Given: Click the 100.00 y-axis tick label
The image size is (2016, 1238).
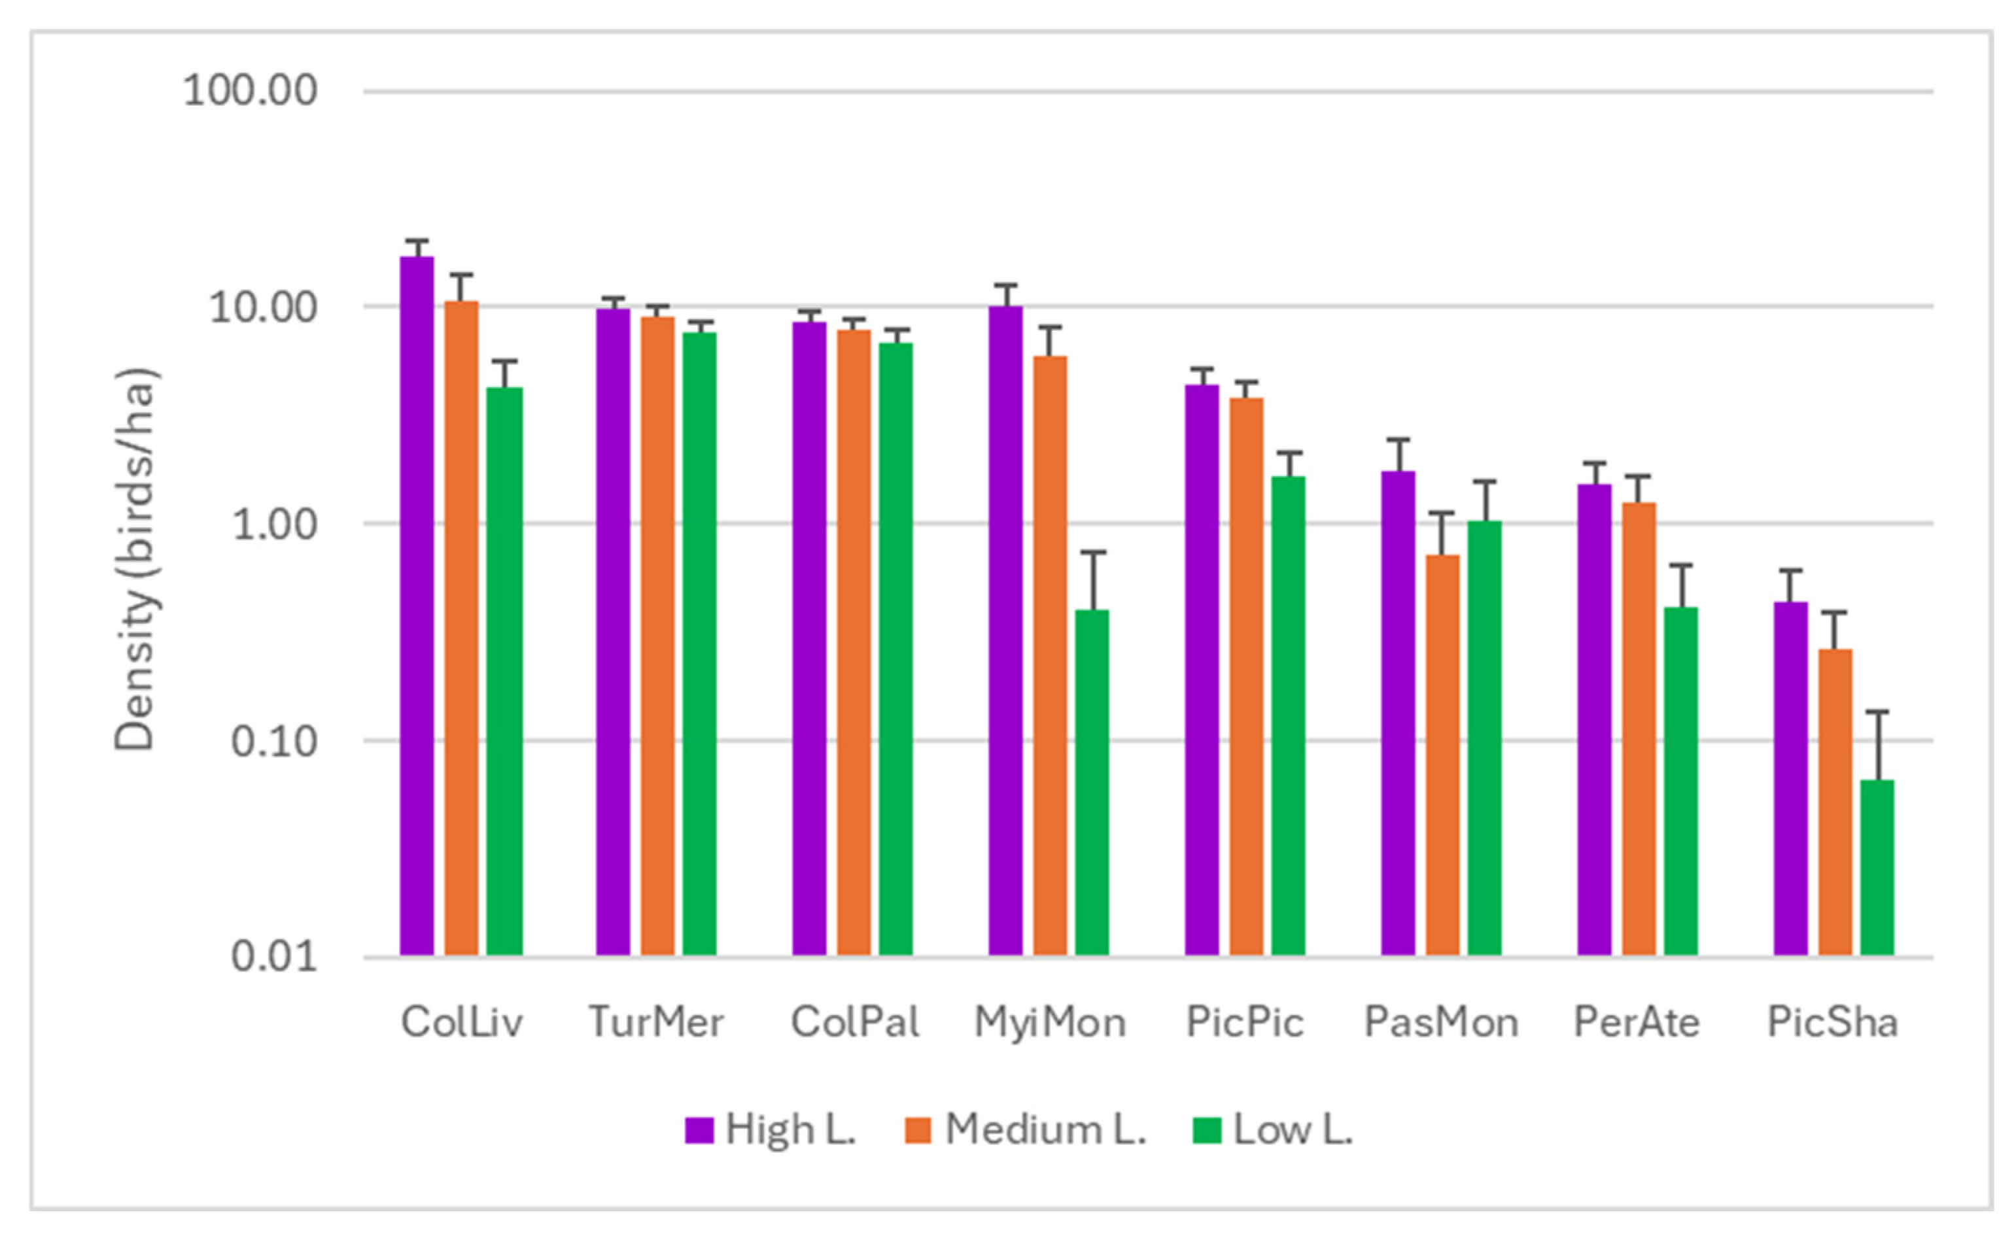Looking at the screenshot, I should (x=251, y=91).
